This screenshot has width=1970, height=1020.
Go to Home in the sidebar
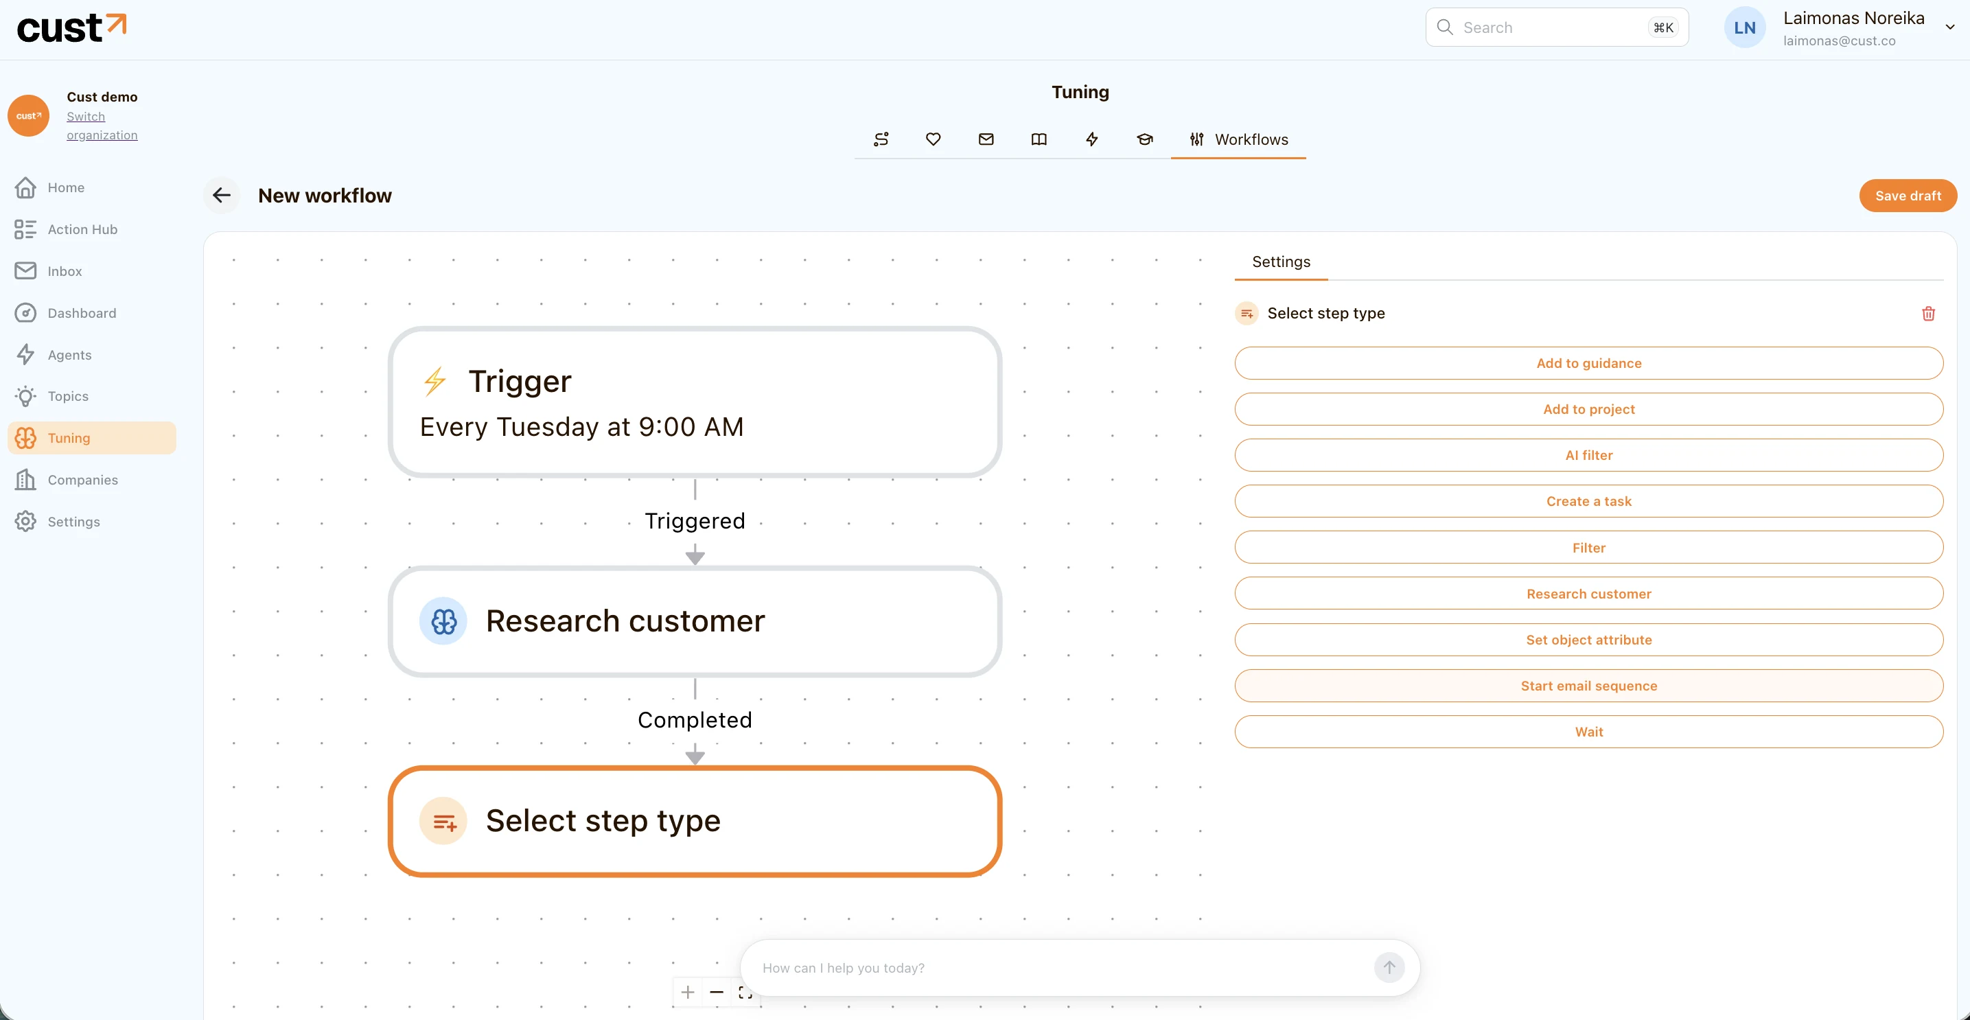(x=92, y=187)
